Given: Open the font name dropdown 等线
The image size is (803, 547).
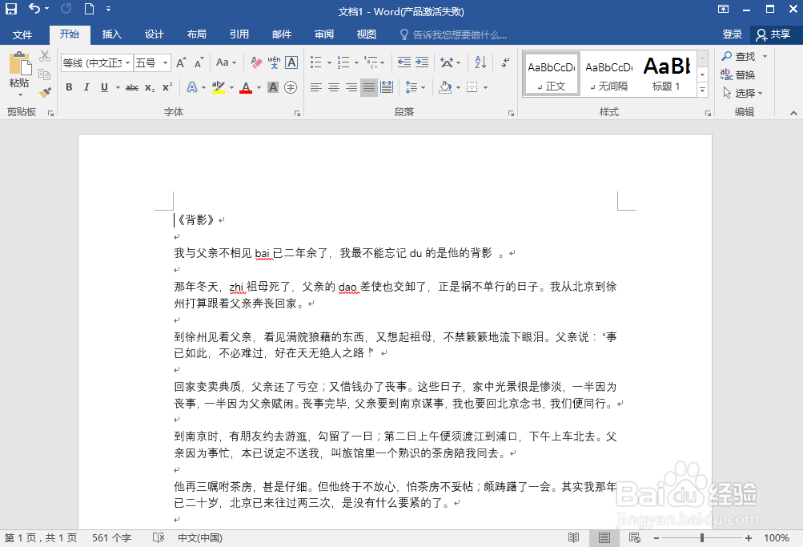Looking at the screenshot, I should (x=127, y=63).
